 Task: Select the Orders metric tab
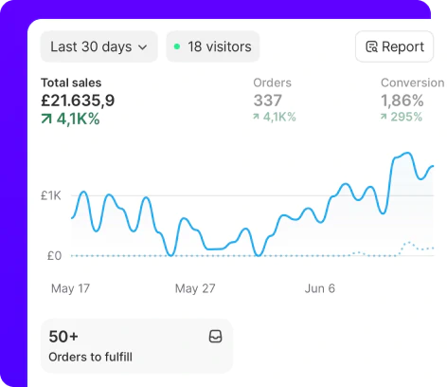(275, 100)
